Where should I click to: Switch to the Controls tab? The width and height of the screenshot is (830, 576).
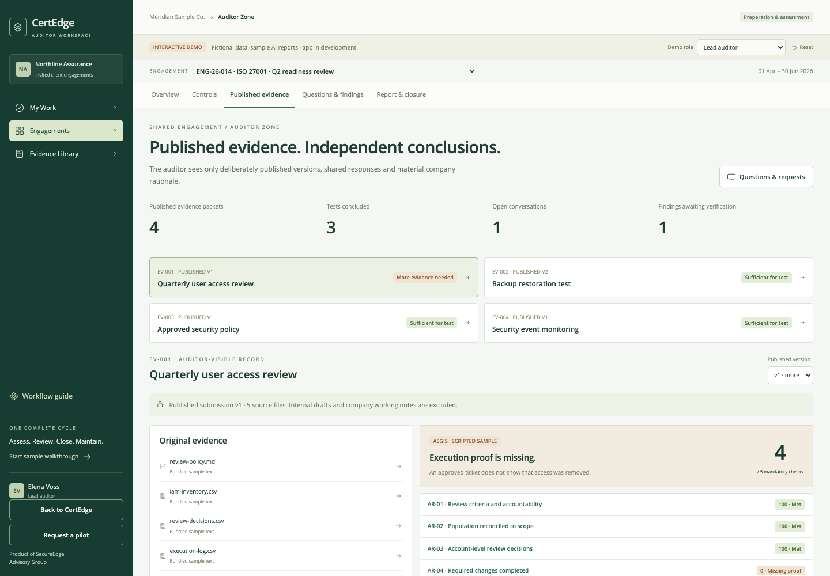(x=204, y=94)
